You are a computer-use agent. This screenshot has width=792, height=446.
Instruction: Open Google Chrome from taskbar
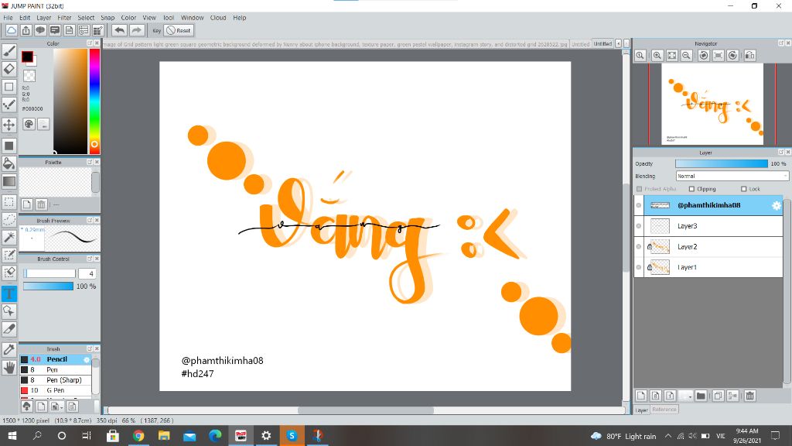tap(138, 435)
